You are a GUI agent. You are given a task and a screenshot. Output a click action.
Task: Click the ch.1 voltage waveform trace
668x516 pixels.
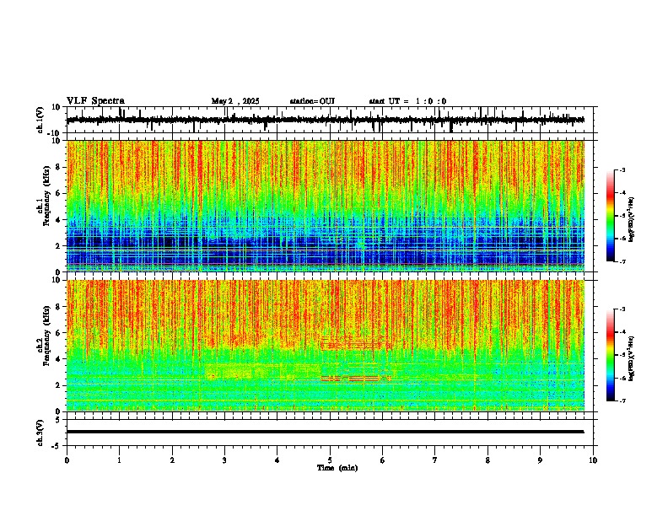coord(325,120)
